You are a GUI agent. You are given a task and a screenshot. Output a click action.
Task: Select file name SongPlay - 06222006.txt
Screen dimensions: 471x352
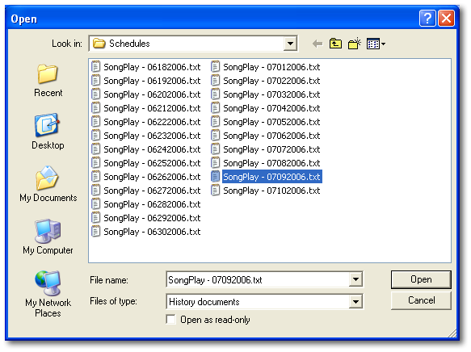[x=152, y=122]
